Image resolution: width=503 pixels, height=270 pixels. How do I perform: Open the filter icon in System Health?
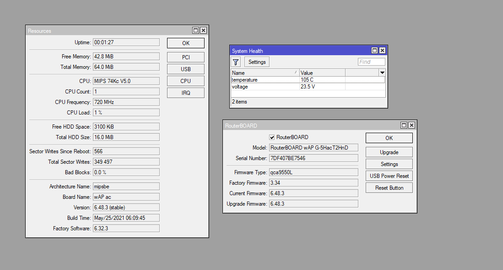click(236, 62)
